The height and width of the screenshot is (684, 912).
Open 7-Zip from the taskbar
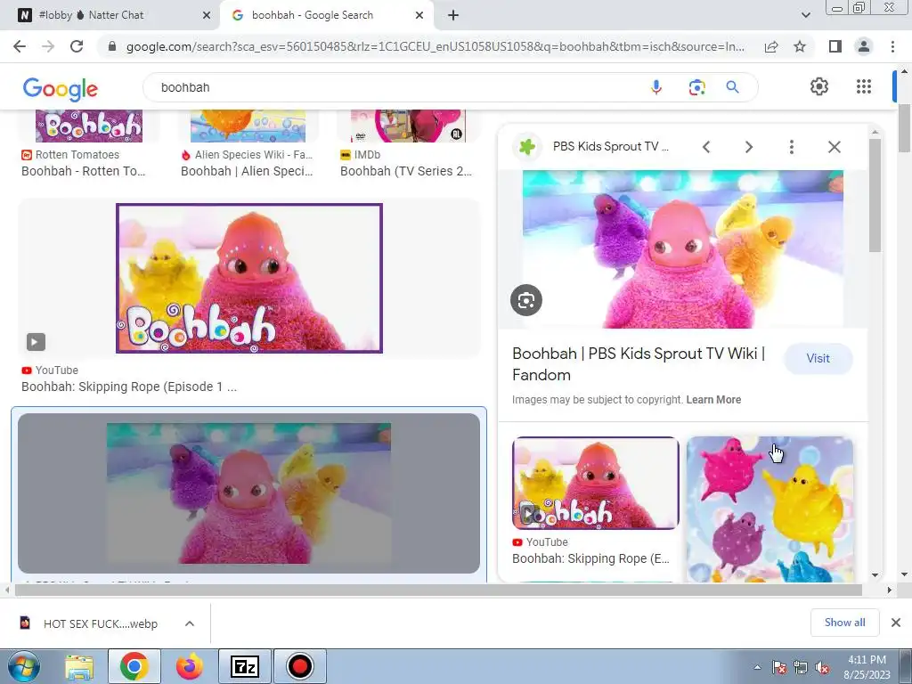245,666
